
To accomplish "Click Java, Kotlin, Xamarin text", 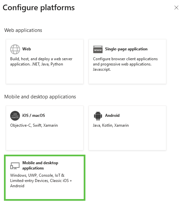I will (111, 125).
